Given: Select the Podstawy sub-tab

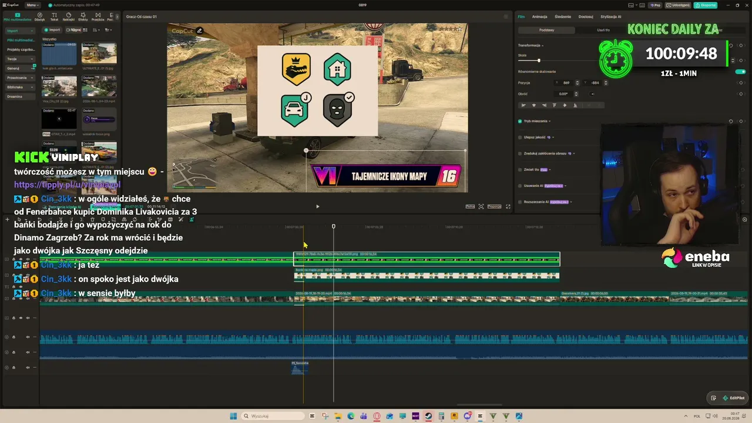Looking at the screenshot, I should point(546,30).
